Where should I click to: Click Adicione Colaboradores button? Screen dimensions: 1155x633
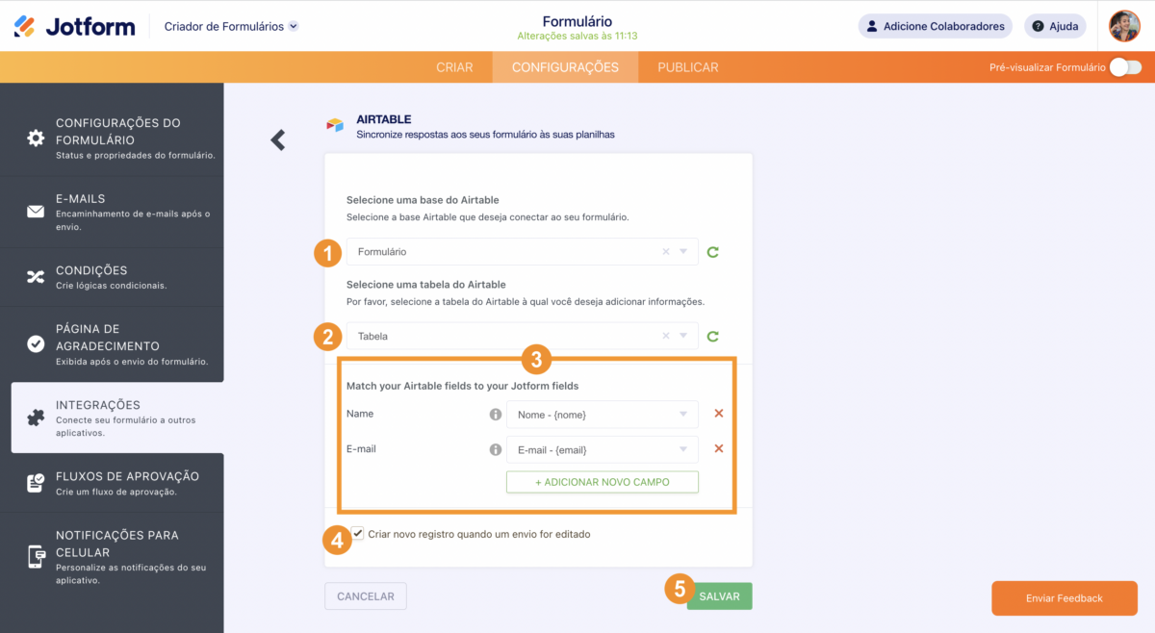[x=935, y=26]
